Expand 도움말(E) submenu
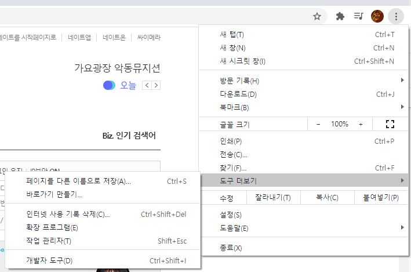This screenshot has height=272, width=411. (x=304, y=228)
